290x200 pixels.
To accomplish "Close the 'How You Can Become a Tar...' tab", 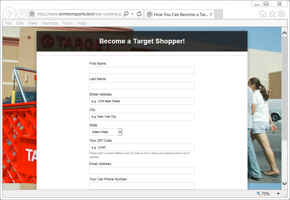I will coord(211,14).
